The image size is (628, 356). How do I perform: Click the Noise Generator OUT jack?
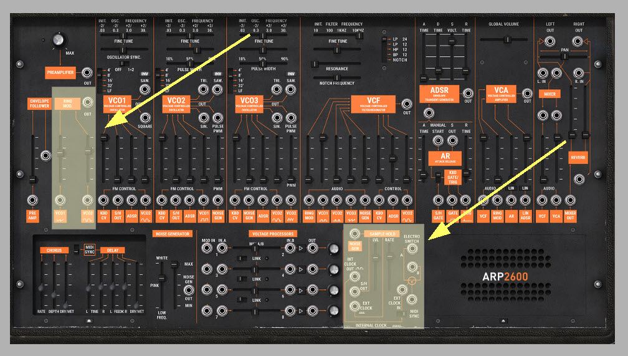coord(189,290)
